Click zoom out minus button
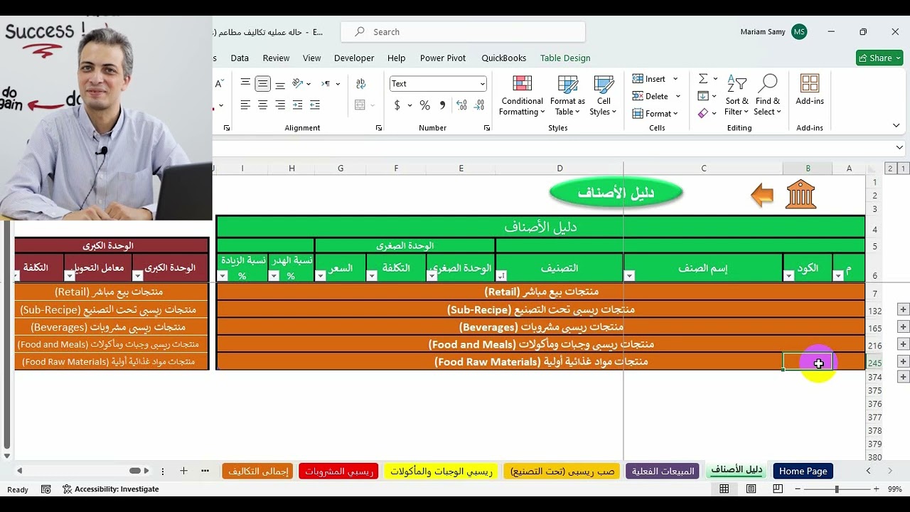This screenshot has width=910, height=512. pyautogui.click(x=798, y=489)
